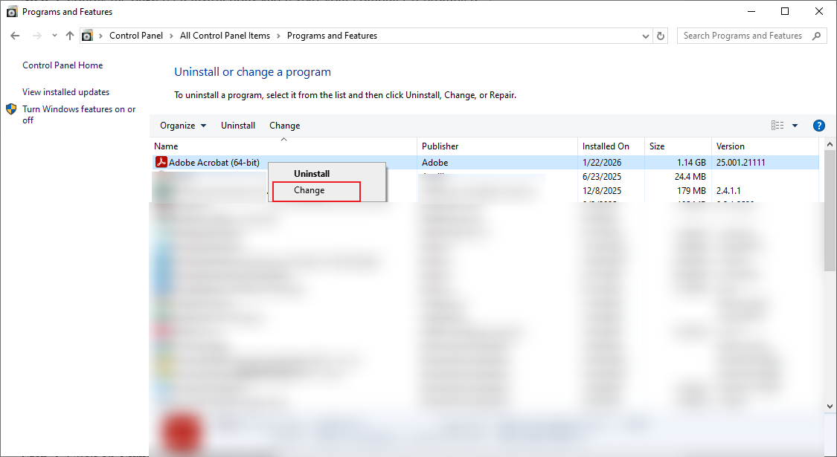Click the back navigation arrow
This screenshot has height=457, width=837.
tap(14, 35)
